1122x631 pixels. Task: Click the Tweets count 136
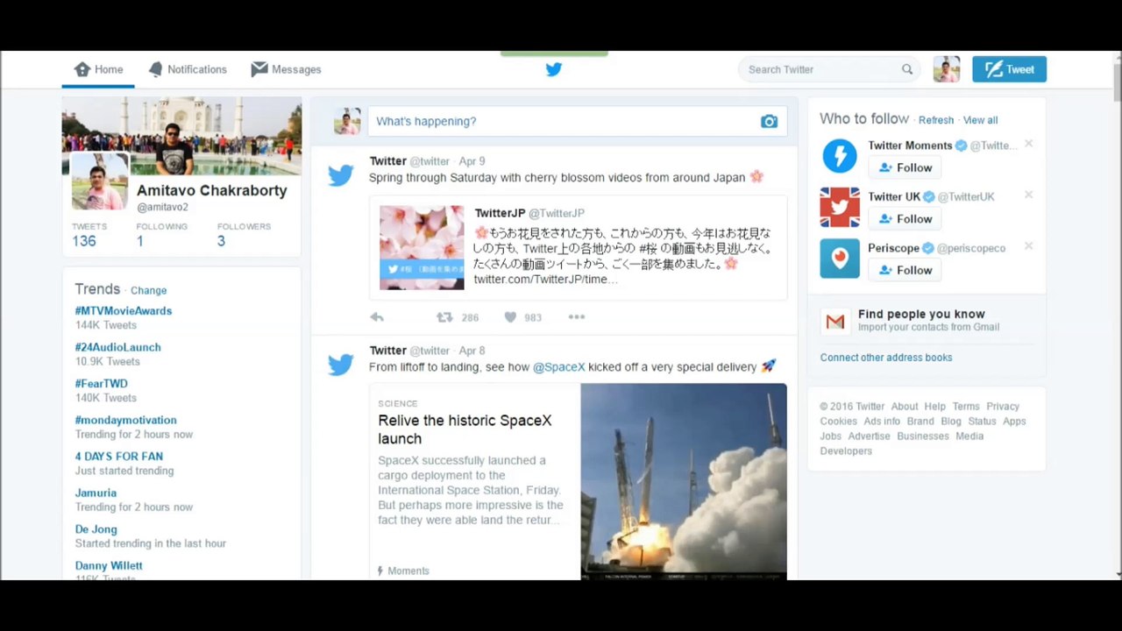point(84,241)
